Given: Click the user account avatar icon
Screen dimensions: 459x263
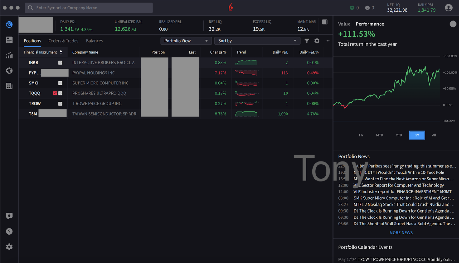Looking at the screenshot, I should (x=449, y=8).
